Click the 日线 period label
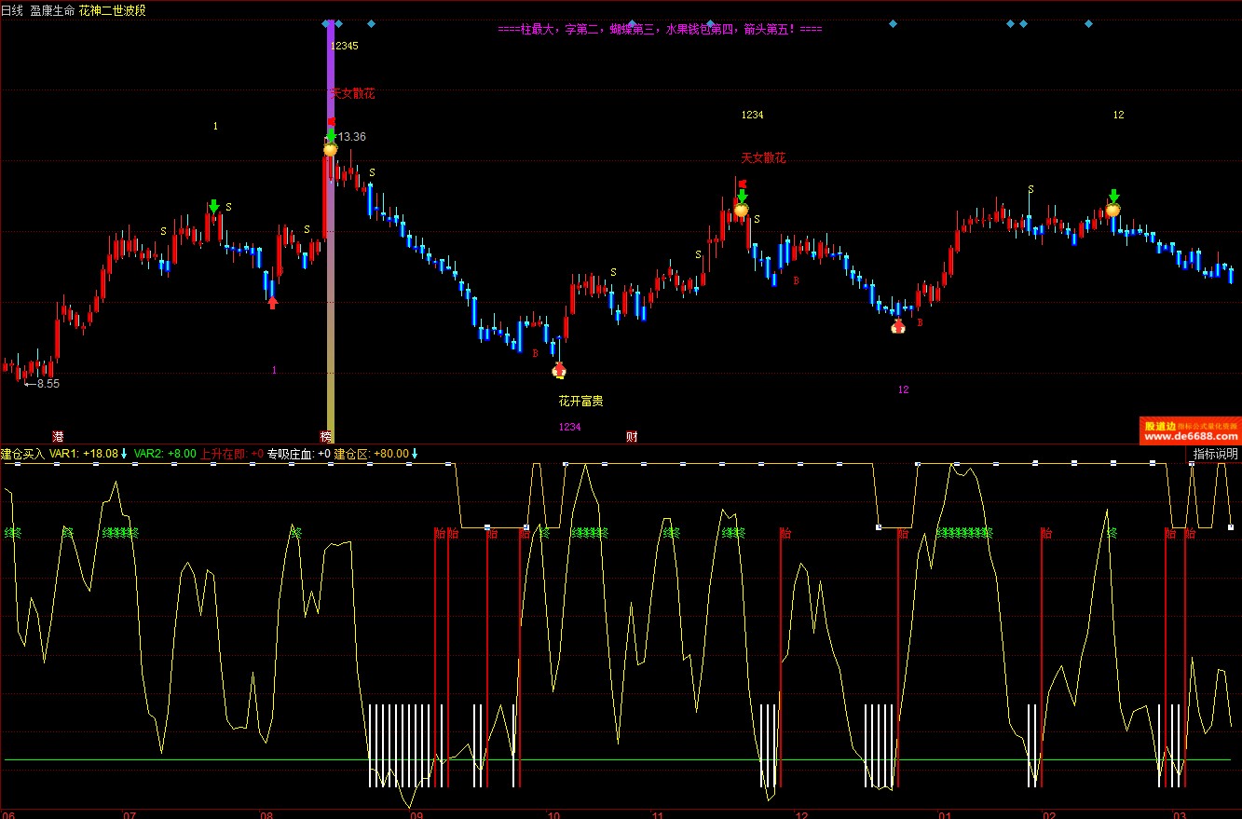 click(x=13, y=10)
